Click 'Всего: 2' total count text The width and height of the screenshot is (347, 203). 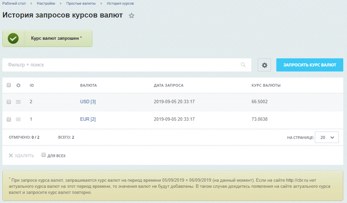66,137
